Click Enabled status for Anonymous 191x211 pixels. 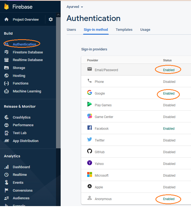pos(169,199)
